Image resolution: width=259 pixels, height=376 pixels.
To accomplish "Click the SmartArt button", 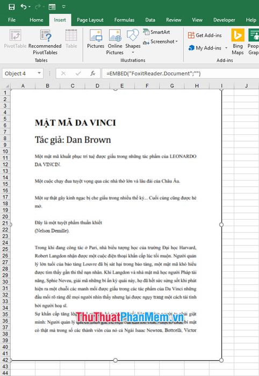I will click(156, 32).
